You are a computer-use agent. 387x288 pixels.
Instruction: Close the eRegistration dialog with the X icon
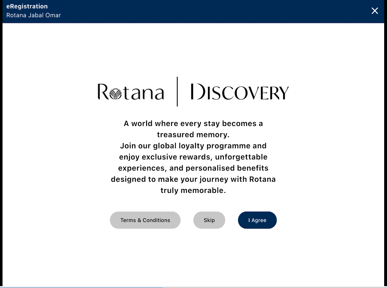pyautogui.click(x=375, y=11)
